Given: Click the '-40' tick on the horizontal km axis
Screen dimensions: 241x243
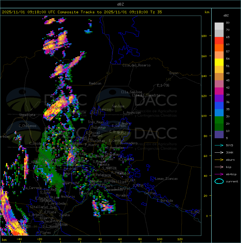Looking at the screenshot, I should tap(19, 239).
